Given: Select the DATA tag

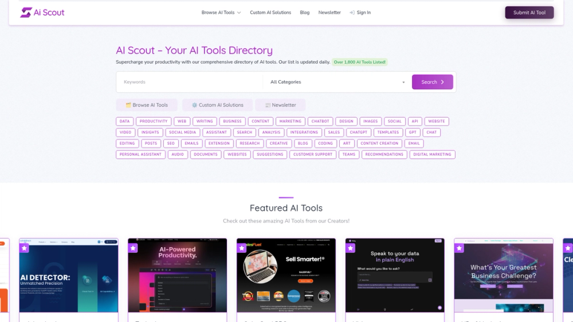Looking at the screenshot, I should click(x=124, y=121).
